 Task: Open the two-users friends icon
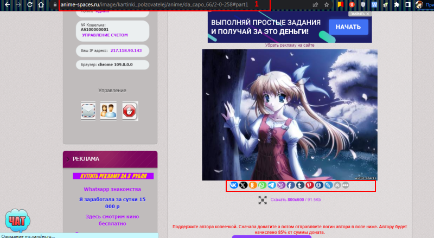(108, 111)
